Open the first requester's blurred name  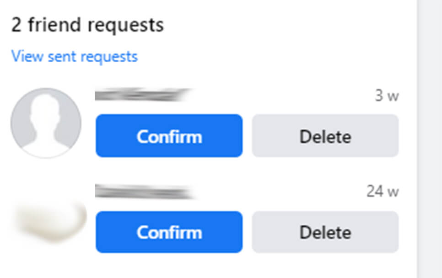pyautogui.click(x=142, y=95)
